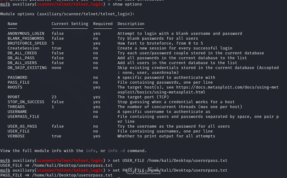
Task: Click the "PASS_FILE ⇒" output line
Action: pyautogui.click(x=56, y=175)
